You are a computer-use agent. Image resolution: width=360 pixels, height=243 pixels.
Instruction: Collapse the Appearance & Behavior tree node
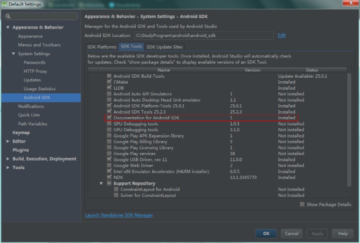(8, 28)
